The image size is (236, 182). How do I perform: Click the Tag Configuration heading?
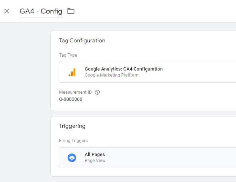[x=82, y=41]
